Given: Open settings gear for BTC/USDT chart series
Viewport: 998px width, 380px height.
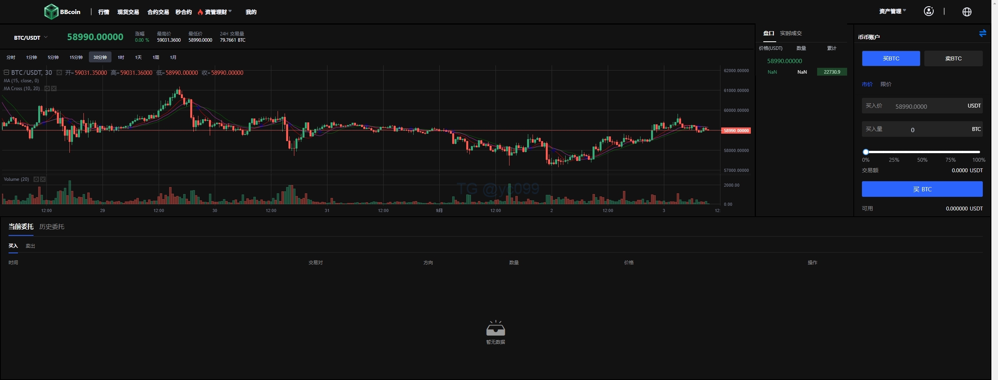Looking at the screenshot, I should 59,73.
